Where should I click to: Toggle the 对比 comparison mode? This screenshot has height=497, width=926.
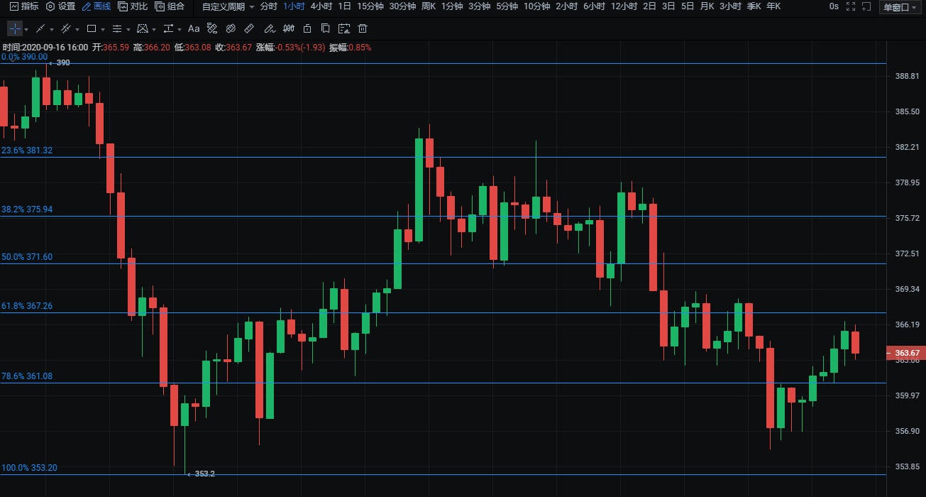(x=133, y=6)
